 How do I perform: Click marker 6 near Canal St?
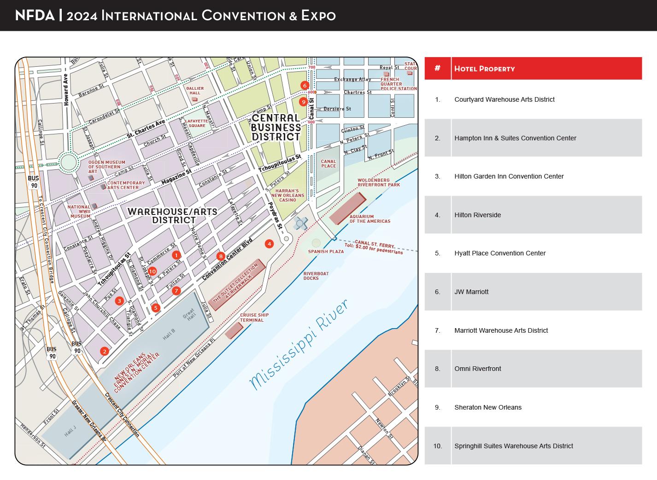click(305, 85)
